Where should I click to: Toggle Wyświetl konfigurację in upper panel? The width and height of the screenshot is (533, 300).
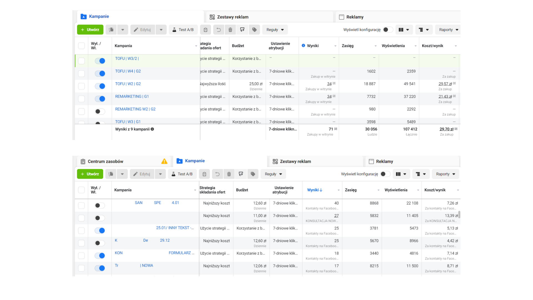[388, 30]
